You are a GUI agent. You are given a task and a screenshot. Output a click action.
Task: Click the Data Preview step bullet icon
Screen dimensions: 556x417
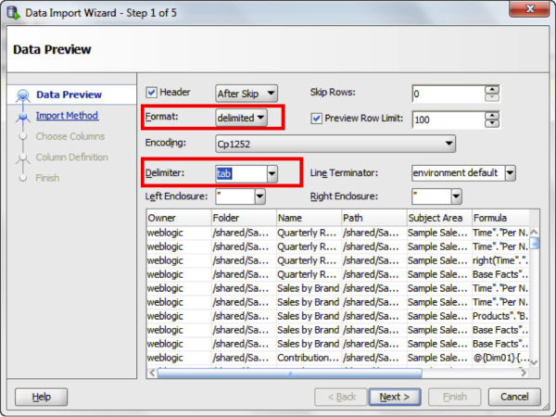point(21,95)
